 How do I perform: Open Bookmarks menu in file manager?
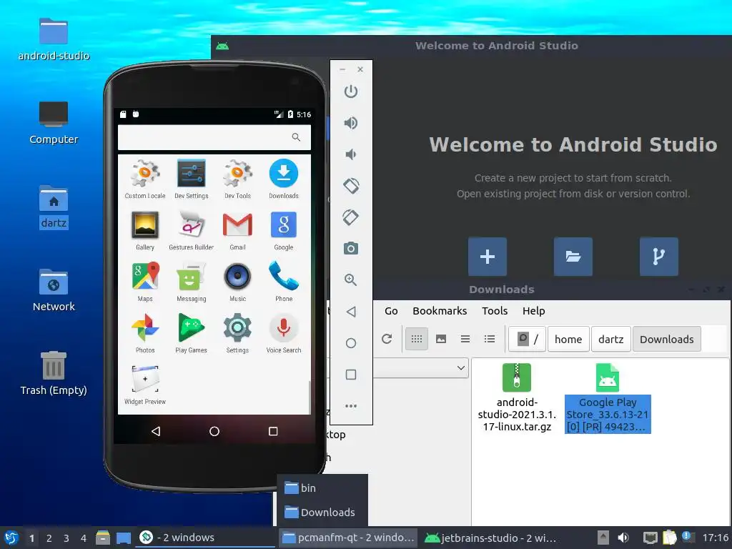click(x=440, y=311)
